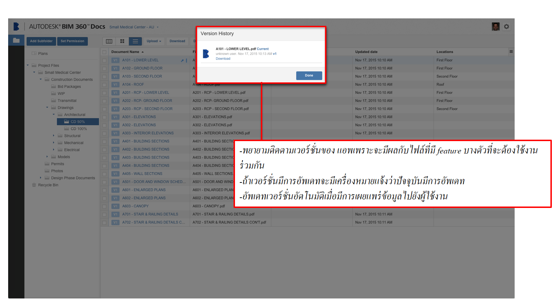This screenshot has height=302, width=560.
Task: Click the Transmittal folder icon
Action: point(54,100)
